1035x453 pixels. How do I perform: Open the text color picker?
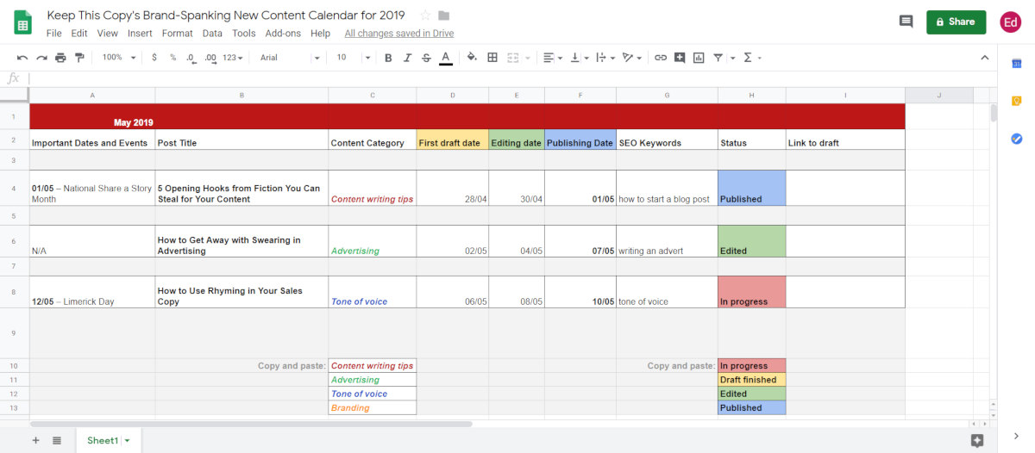pyautogui.click(x=445, y=58)
